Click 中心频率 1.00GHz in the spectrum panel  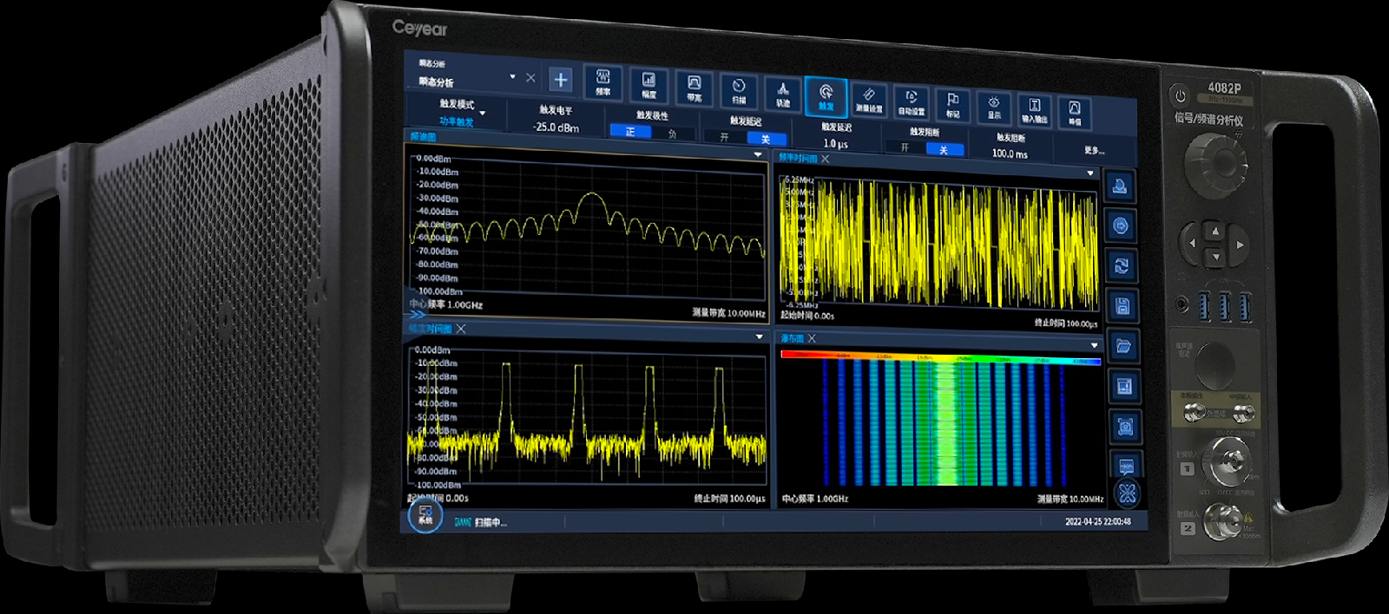click(446, 305)
